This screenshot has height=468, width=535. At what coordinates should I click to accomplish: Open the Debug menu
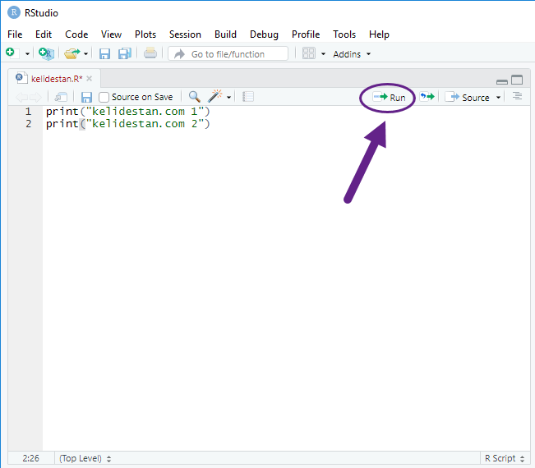click(264, 34)
